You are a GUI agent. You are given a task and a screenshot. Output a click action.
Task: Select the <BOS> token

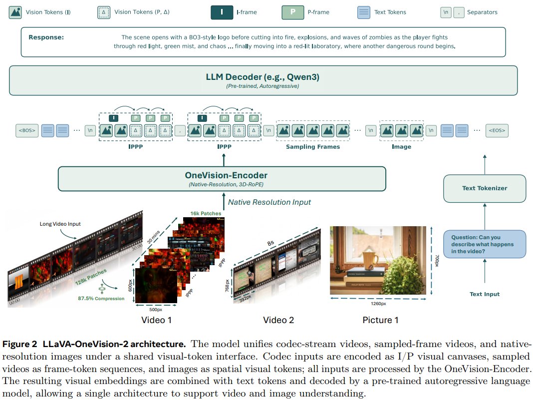click(x=27, y=131)
